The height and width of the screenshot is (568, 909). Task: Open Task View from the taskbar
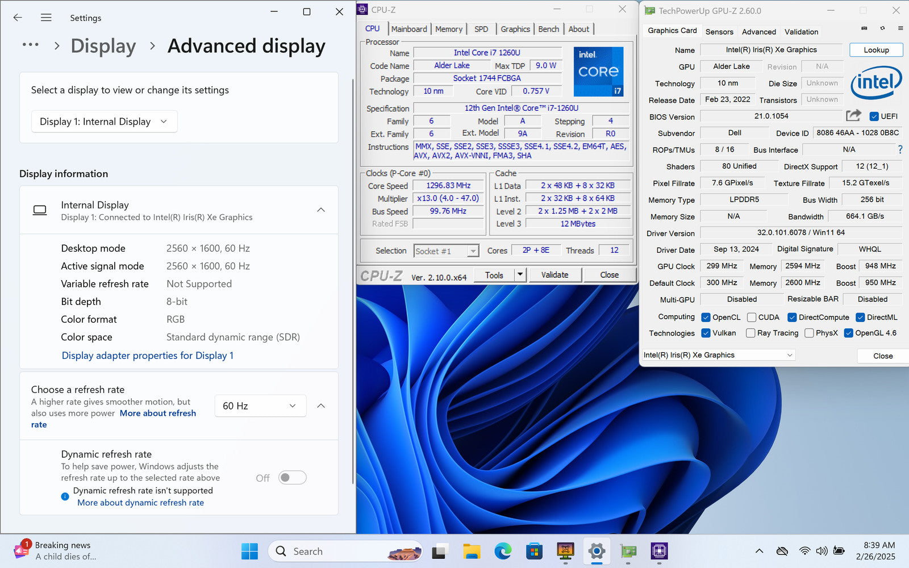pos(439,551)
